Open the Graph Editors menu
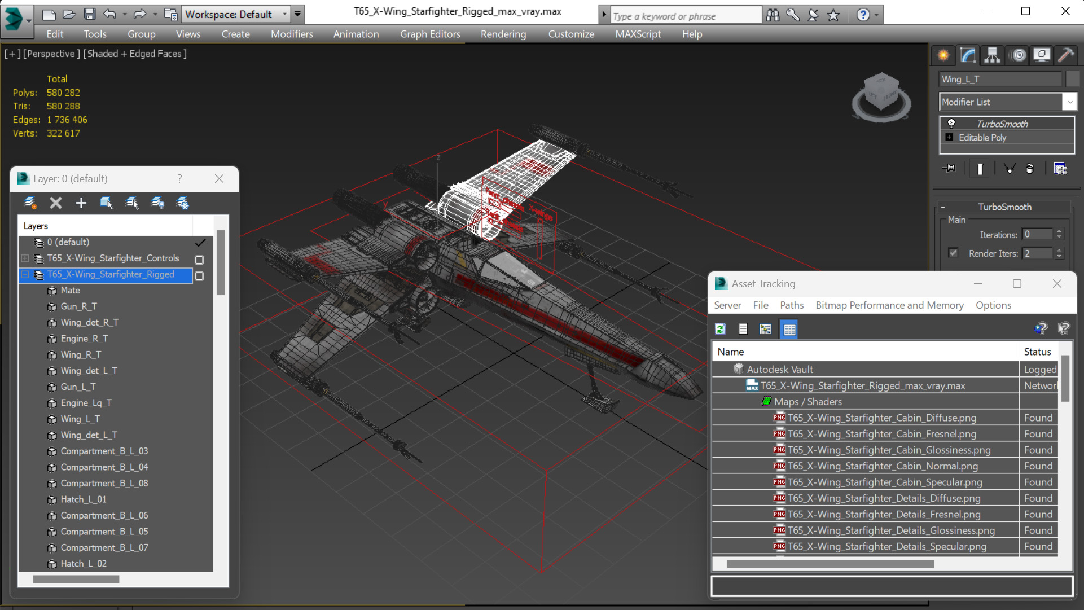This screenshot has height=610, width=1084. point(430,34)
